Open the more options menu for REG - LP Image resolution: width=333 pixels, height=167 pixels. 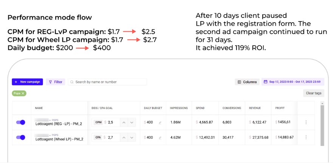tap(306, 122)
